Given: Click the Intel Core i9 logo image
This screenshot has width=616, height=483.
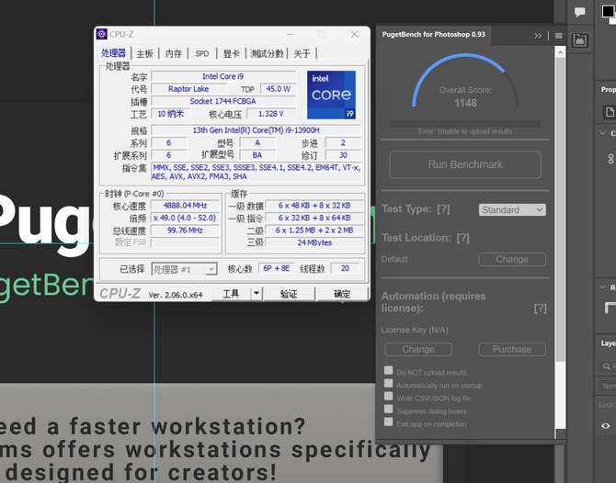Looking at the screenshot, I should tap(331, 95).
